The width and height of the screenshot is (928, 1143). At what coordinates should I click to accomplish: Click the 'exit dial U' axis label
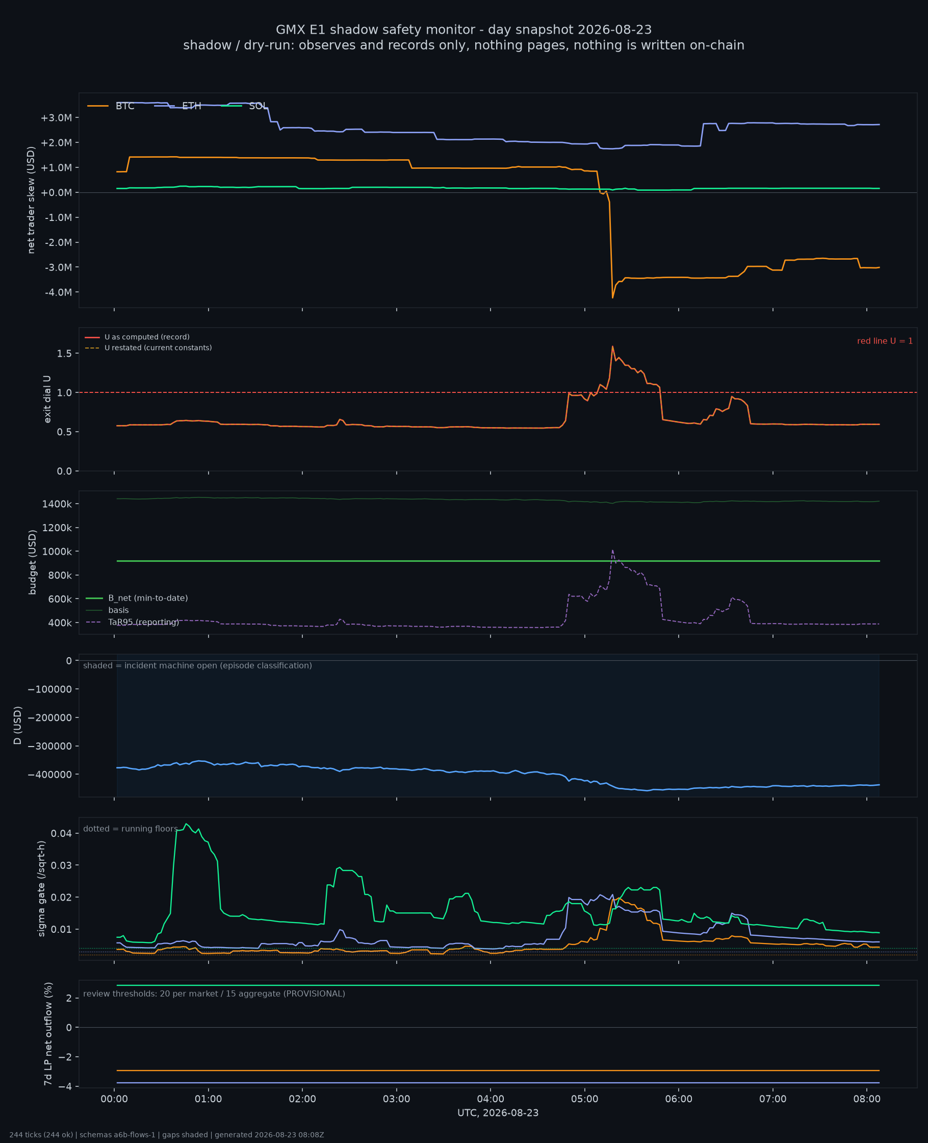click(47, 399)
